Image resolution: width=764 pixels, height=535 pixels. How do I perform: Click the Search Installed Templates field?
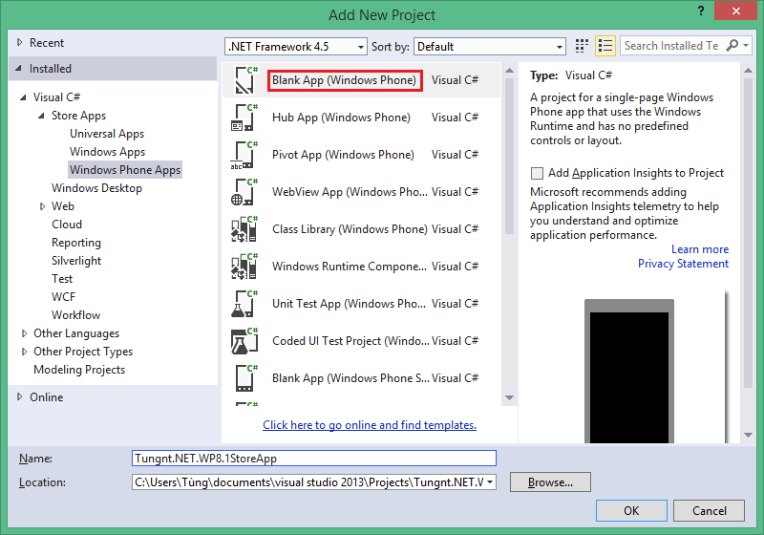coord(672,46)
